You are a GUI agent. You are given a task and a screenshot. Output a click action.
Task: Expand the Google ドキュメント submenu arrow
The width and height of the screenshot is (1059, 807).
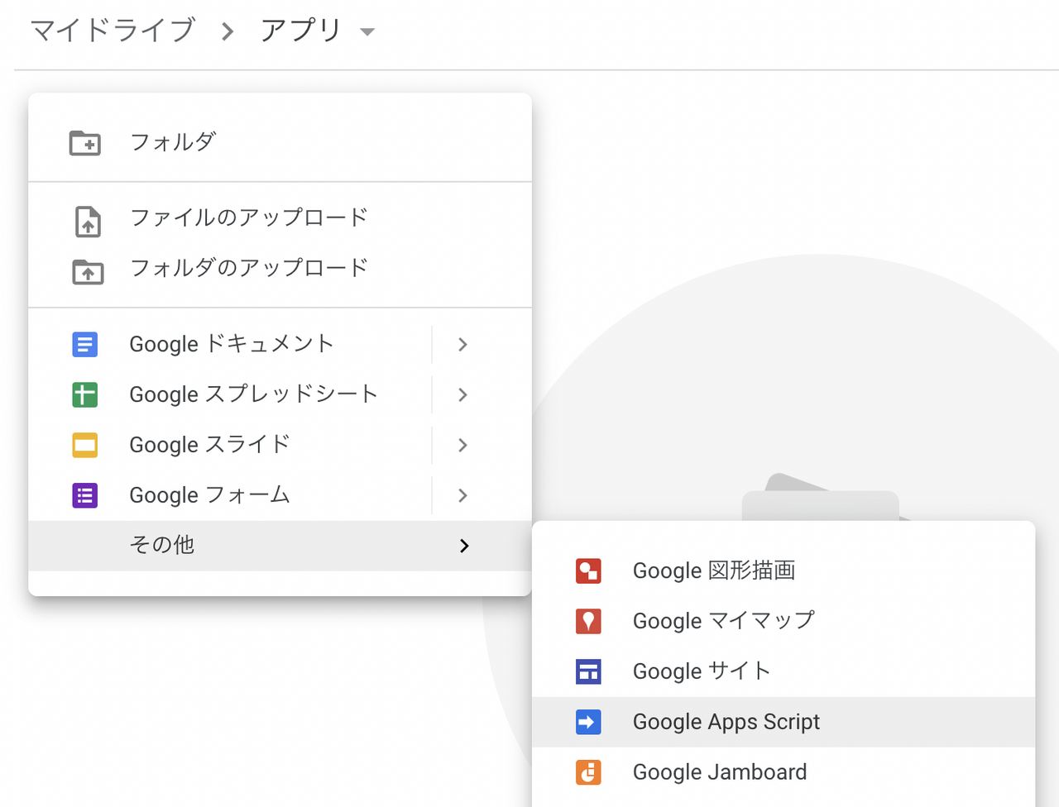pos(463,344)
